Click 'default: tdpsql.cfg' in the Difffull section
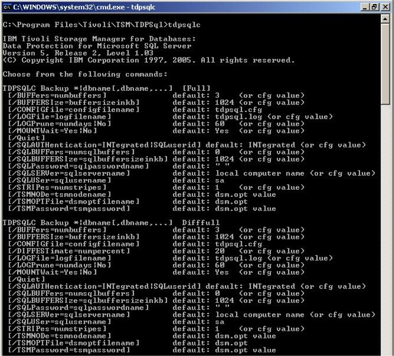This screenshot has height=356, width=394. click(217, 244)
